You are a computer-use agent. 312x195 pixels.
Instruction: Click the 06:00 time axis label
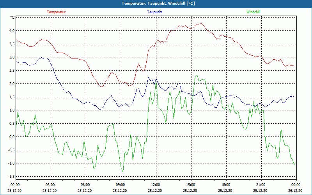point(86,185)
